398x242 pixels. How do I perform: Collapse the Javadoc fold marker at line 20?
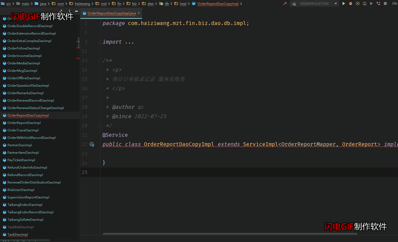pos(100,126)
